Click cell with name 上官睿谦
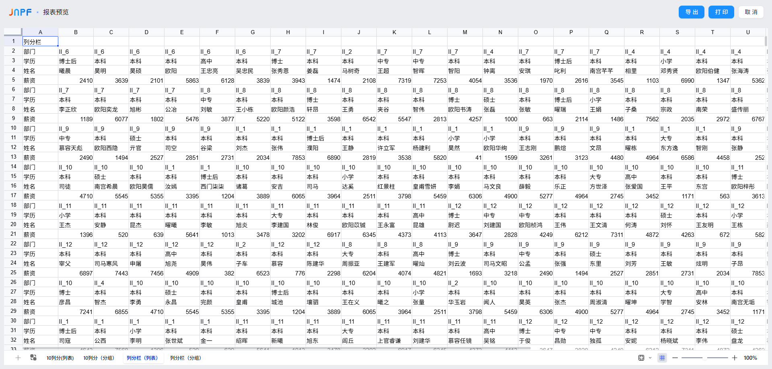The image size is (772, 369). point(394,340)
